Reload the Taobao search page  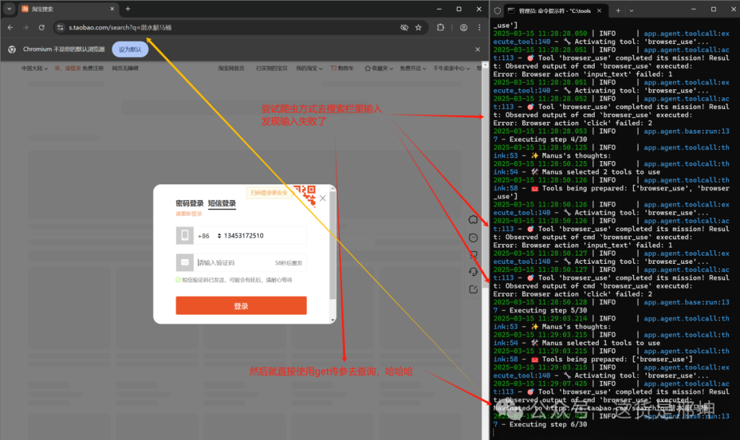42,27
